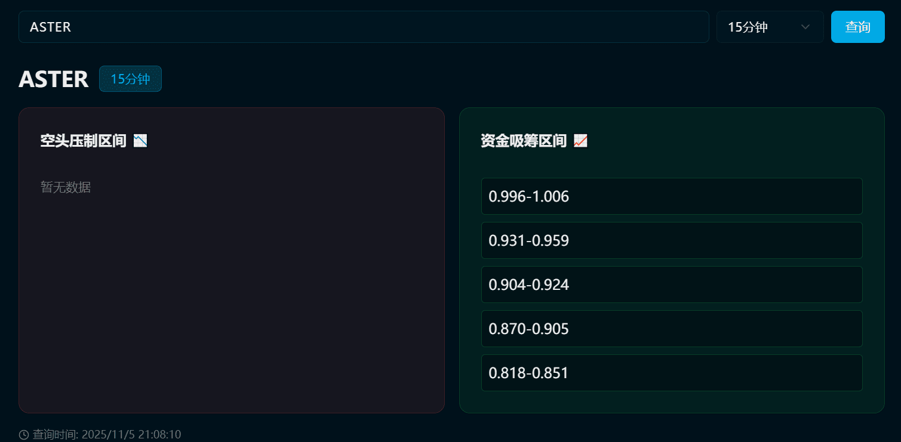Select the 0.870-0.905 range row

(672, 329)
